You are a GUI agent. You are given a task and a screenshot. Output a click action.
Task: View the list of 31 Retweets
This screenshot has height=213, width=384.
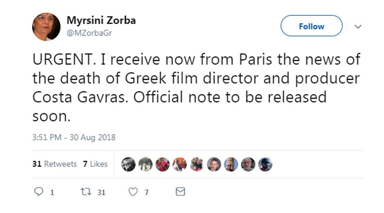55,164
